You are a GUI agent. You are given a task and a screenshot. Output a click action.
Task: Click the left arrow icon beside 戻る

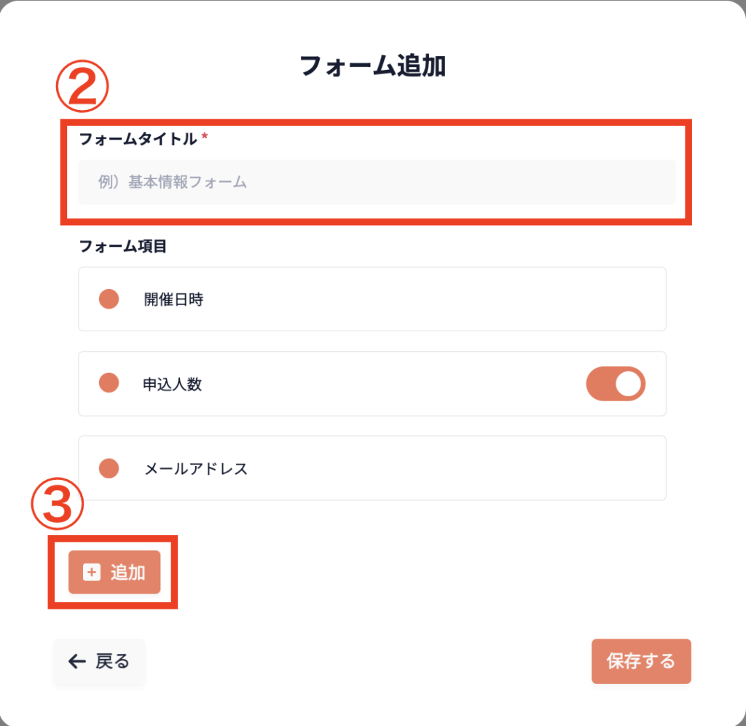click(x=76, y=661)
